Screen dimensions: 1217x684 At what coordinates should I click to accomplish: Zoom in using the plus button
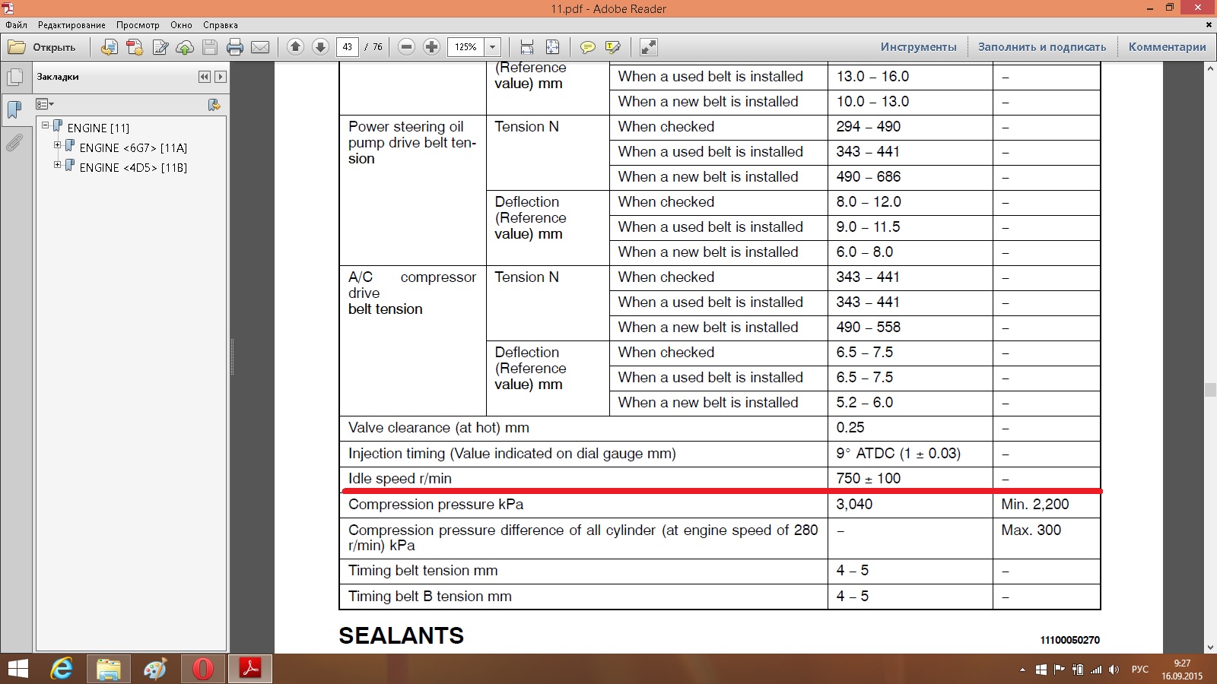point(431,47)
